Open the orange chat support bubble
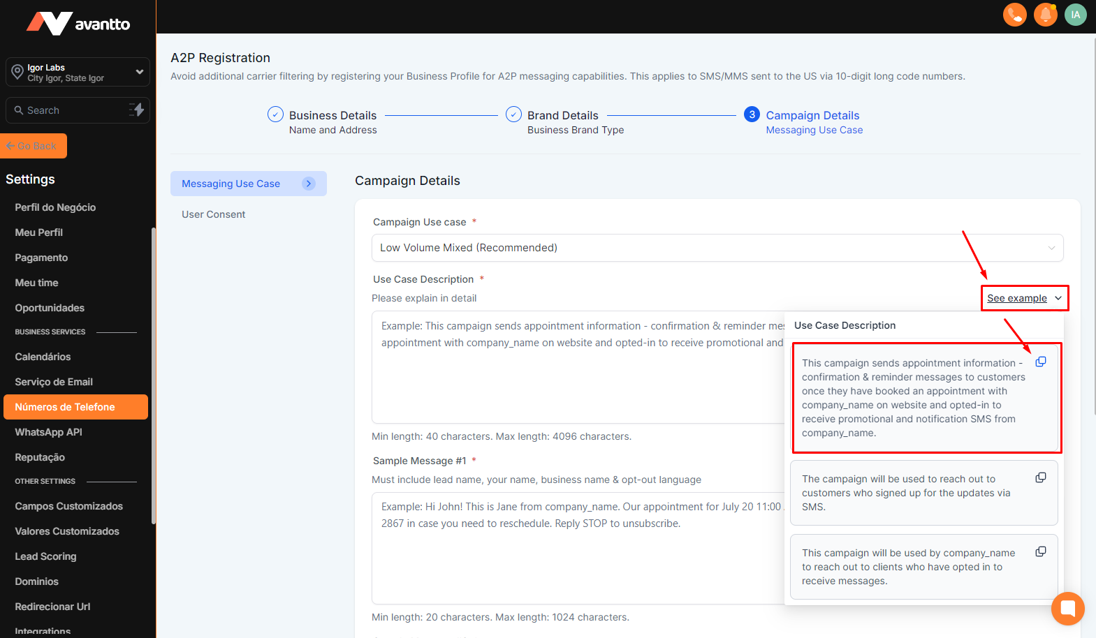Image resolution: width=1096 pixels, height=638 pixels. point(1067,608)
